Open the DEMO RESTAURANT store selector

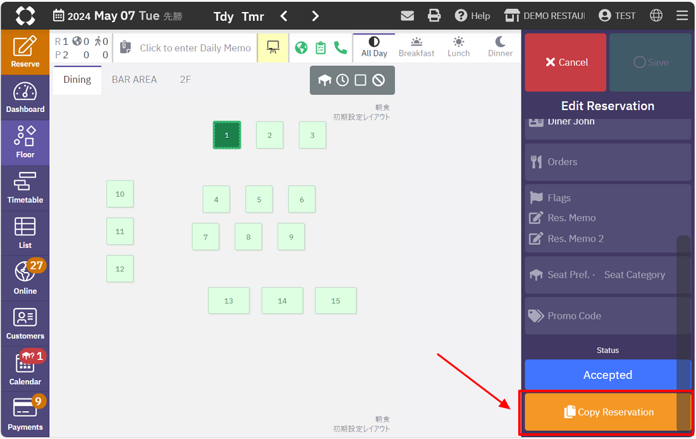545,16
